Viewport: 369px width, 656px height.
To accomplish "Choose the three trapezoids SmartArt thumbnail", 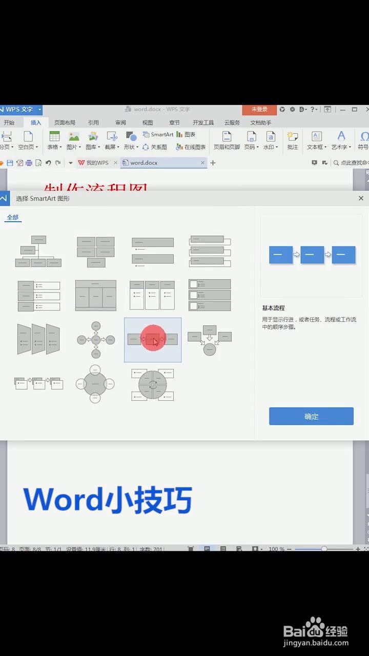I will [38, 339].
